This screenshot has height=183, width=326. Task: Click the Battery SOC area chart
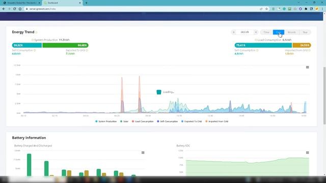(x=248, y=167)
